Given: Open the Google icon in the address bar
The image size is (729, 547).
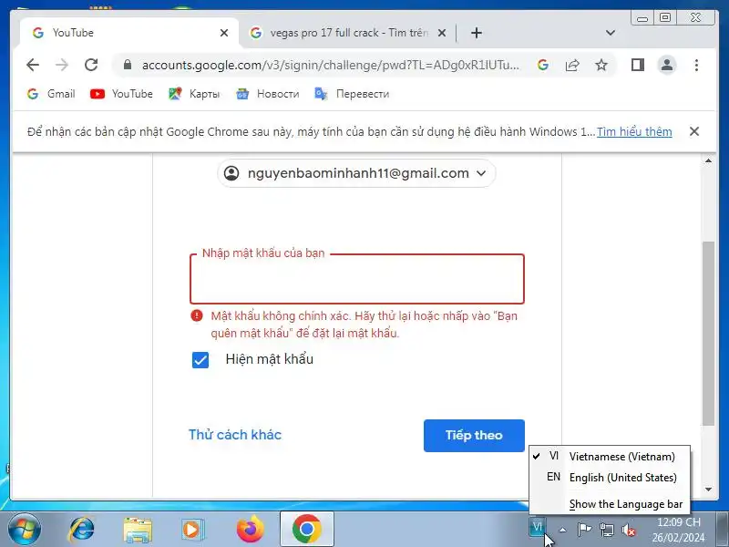Looking at the screenshot, I should click(x=542, y=65).
